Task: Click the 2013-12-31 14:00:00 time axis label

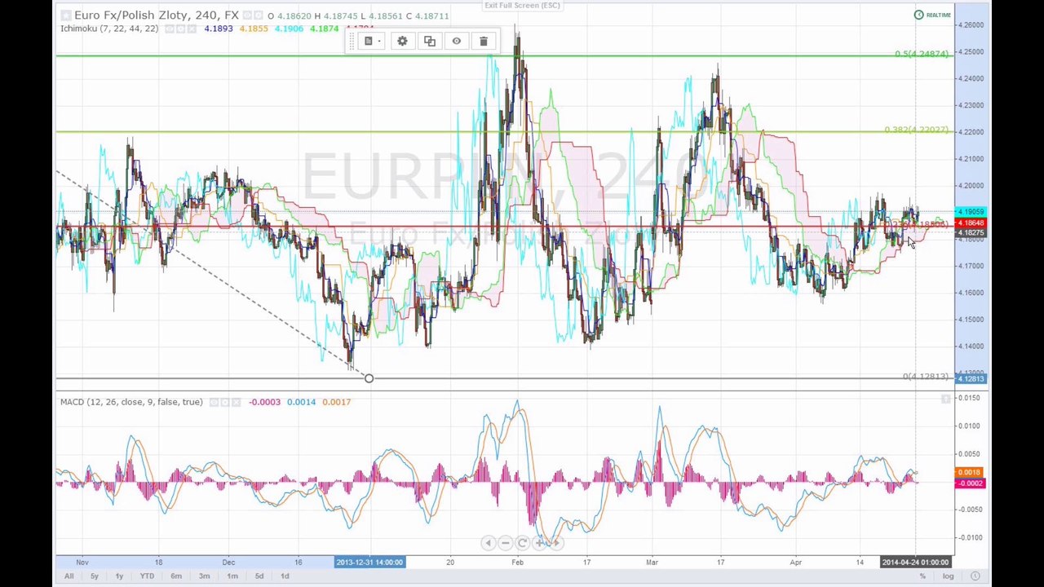Action: (x=369, y=562)
